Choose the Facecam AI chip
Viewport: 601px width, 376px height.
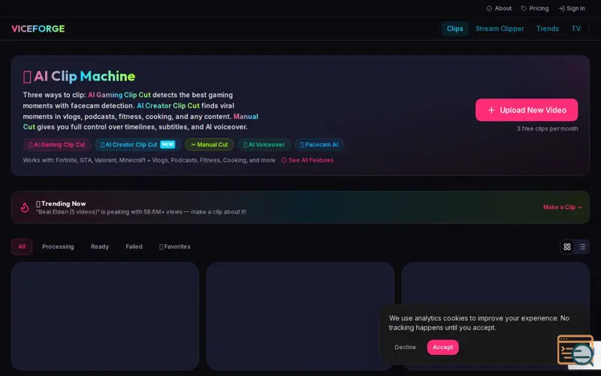319,144
